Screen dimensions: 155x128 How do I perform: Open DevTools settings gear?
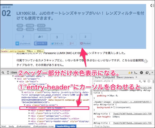tap(141, 73)
